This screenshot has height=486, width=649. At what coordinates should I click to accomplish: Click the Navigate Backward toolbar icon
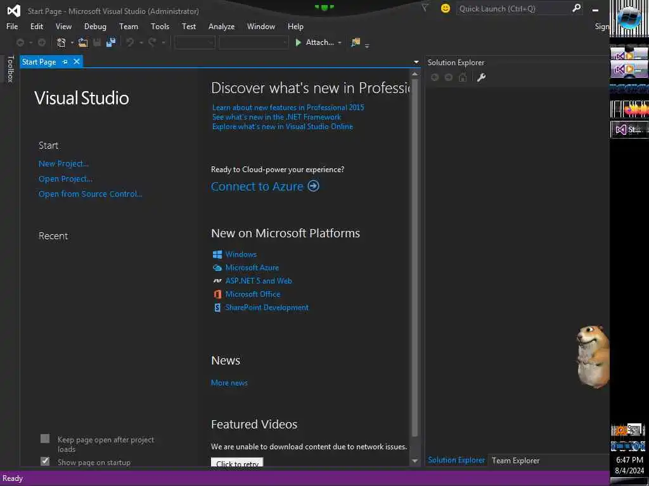click(x=20, y=42)
